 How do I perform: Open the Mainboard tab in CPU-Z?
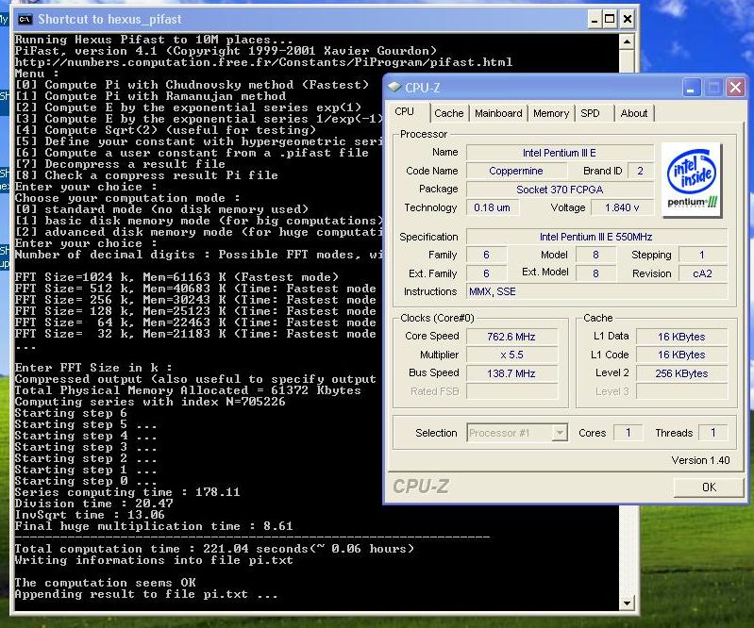tap(498, 113)
